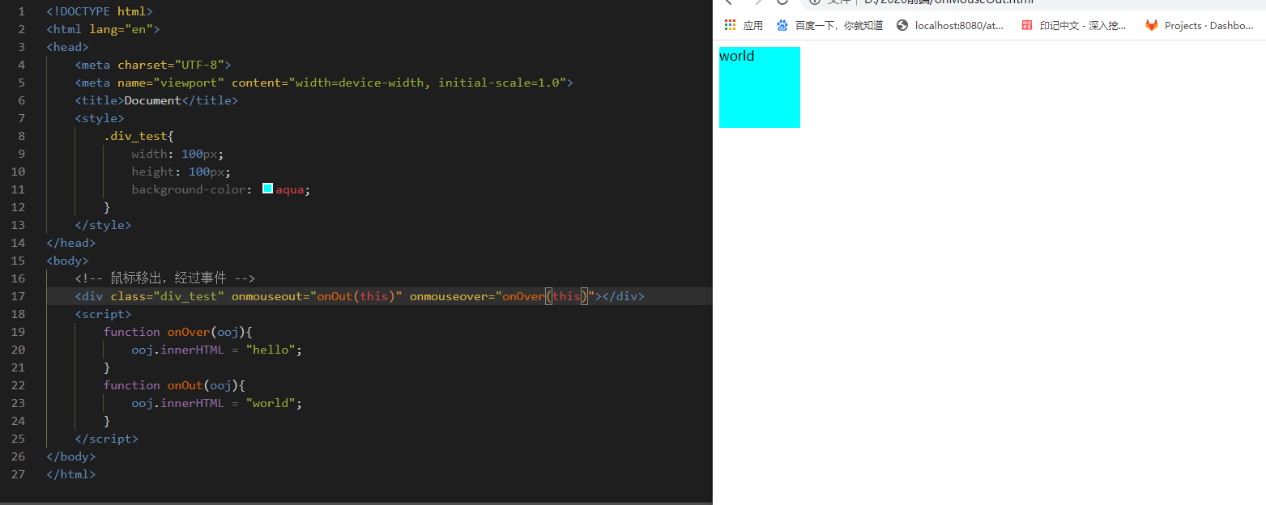This screenshot has width=1266, height=505.
Task: Click the aqua color swatch in the CSS
Action: click(267, 189)
